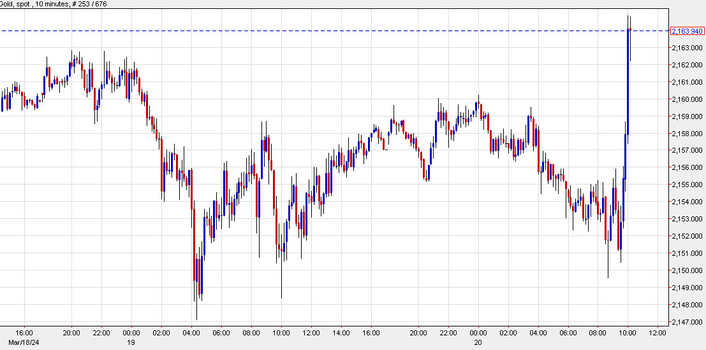706x350 pixels.
Task: Click the 2,153.000 price axis label
Action: tap(687, 219)
